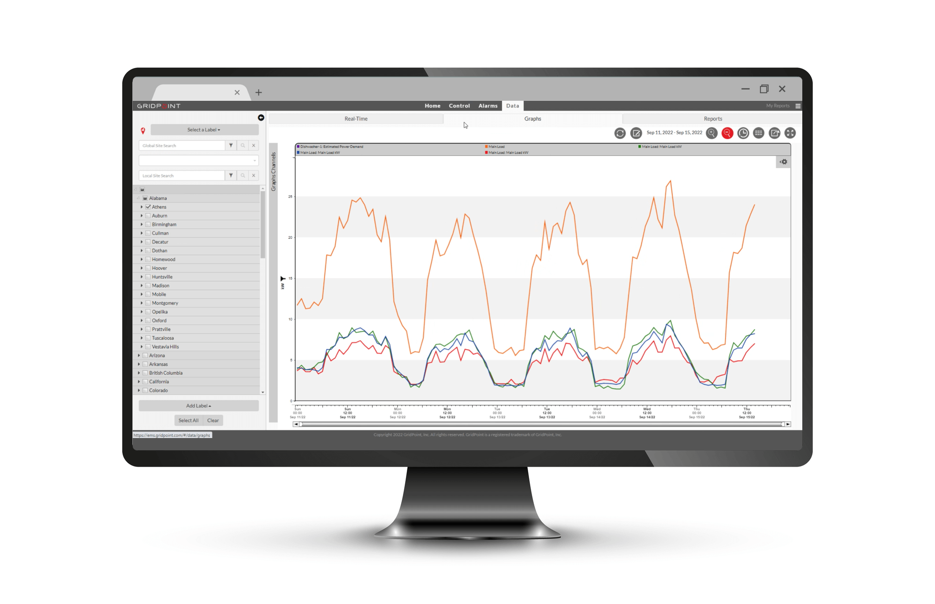Click the chart/report type icon
This screenshot has width=935, height=604.
759,133
